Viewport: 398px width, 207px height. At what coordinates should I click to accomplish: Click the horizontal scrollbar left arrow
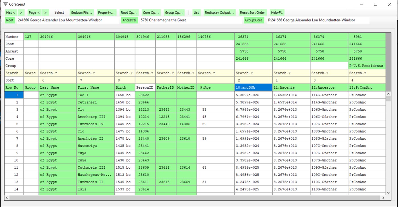(7, 197)
